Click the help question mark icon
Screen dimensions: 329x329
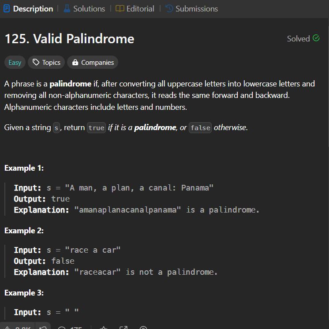(x=143, y=327)
